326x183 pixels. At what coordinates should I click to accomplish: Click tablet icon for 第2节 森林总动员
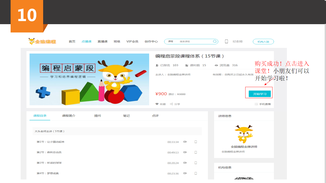pyautogui.click(x=196, y=152)
